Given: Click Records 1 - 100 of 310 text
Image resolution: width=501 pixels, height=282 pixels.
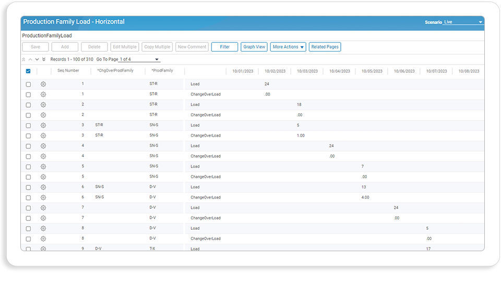Looking at the screenshot, I should [x=72, y=60].
